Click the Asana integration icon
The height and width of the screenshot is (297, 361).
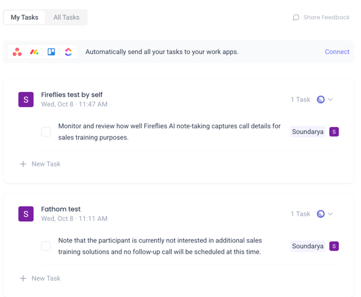pos(17,52)
